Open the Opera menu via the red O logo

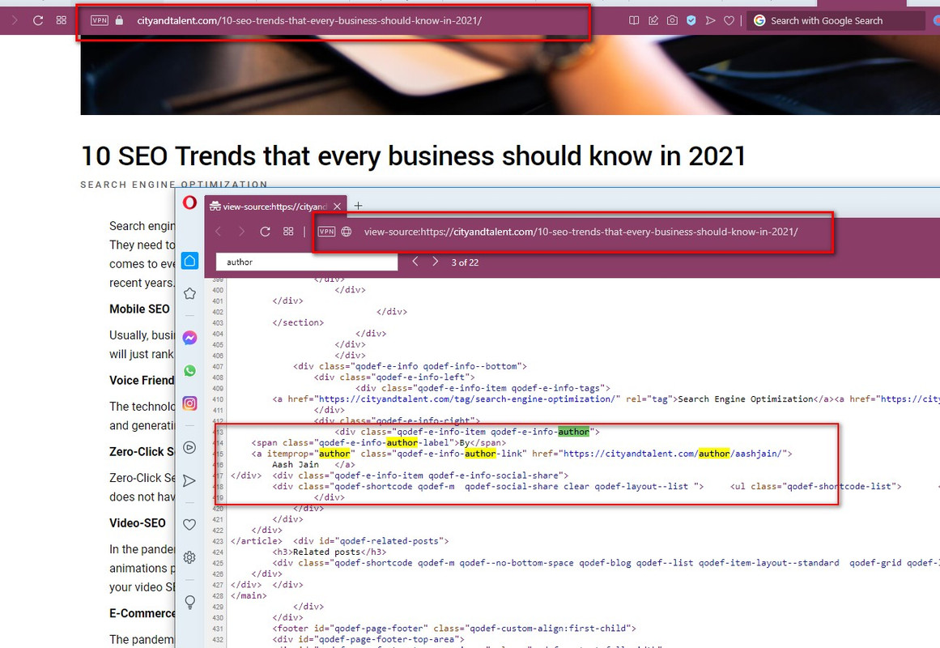click(189, 202)
